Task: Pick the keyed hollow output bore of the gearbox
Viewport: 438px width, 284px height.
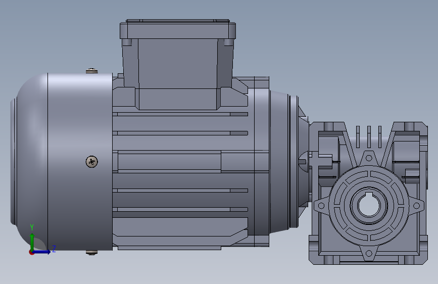Action: point(369,206)
